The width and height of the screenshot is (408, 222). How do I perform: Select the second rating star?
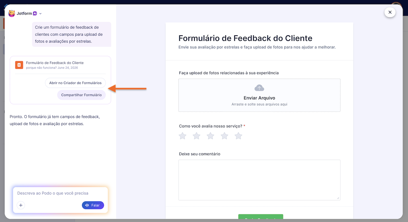coord(197,136)
